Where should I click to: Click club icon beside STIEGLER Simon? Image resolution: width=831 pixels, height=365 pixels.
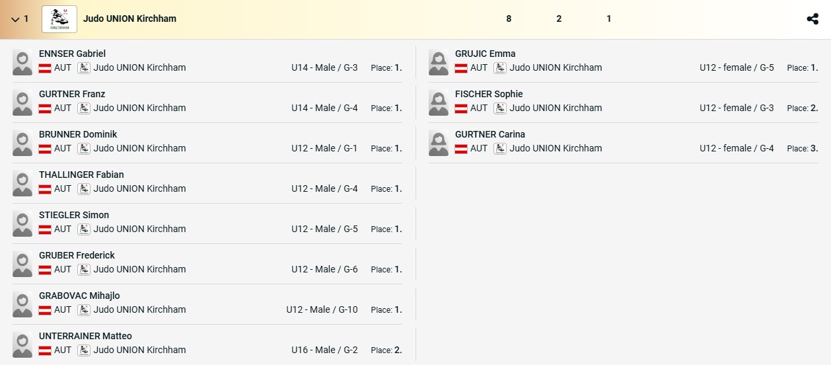click(84, 229)
